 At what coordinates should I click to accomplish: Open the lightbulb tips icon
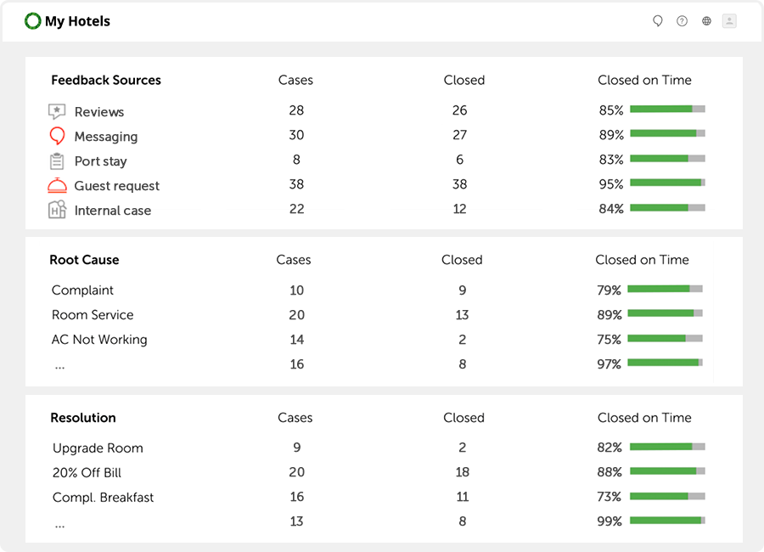(x=658, y=21)
